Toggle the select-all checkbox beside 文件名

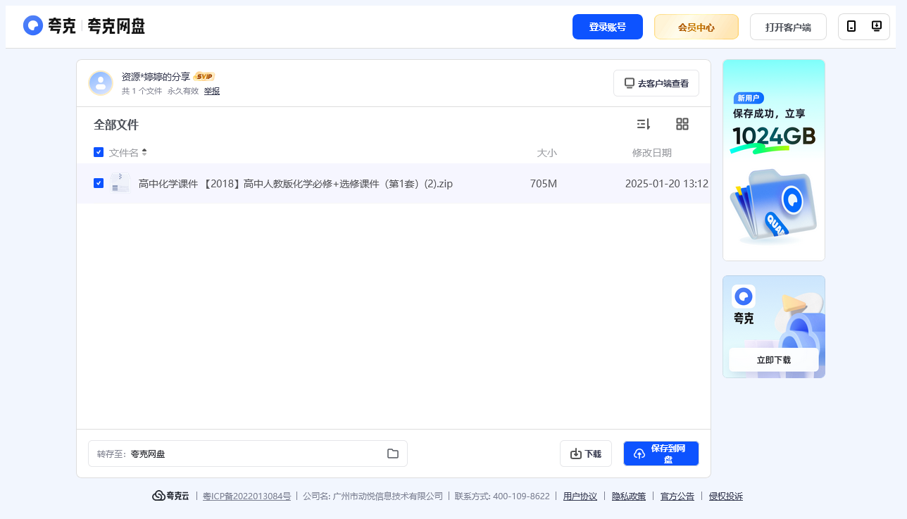[99, 152]
